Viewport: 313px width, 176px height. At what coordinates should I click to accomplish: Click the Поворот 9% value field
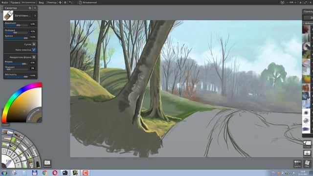pyautogui.click(x=33, y=68)
